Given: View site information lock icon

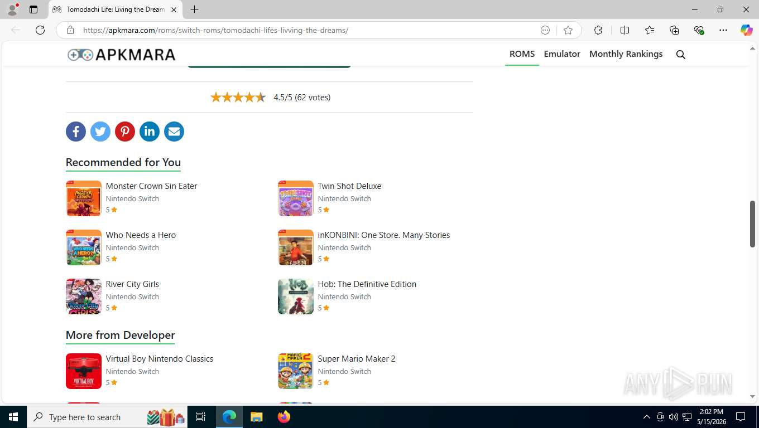Looking at the screenshot, I should tap(70, 30).
